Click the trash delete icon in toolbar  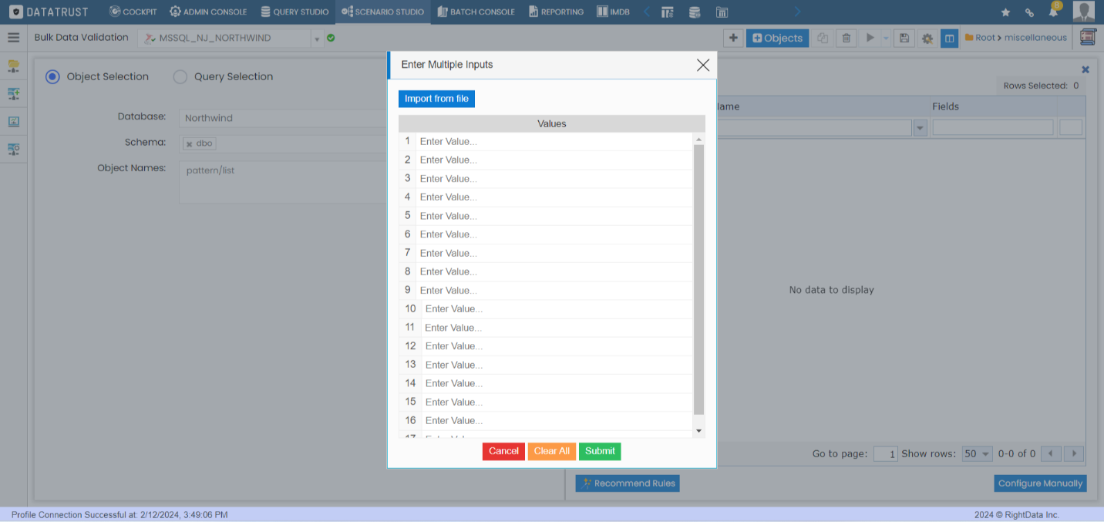point(847,38)
